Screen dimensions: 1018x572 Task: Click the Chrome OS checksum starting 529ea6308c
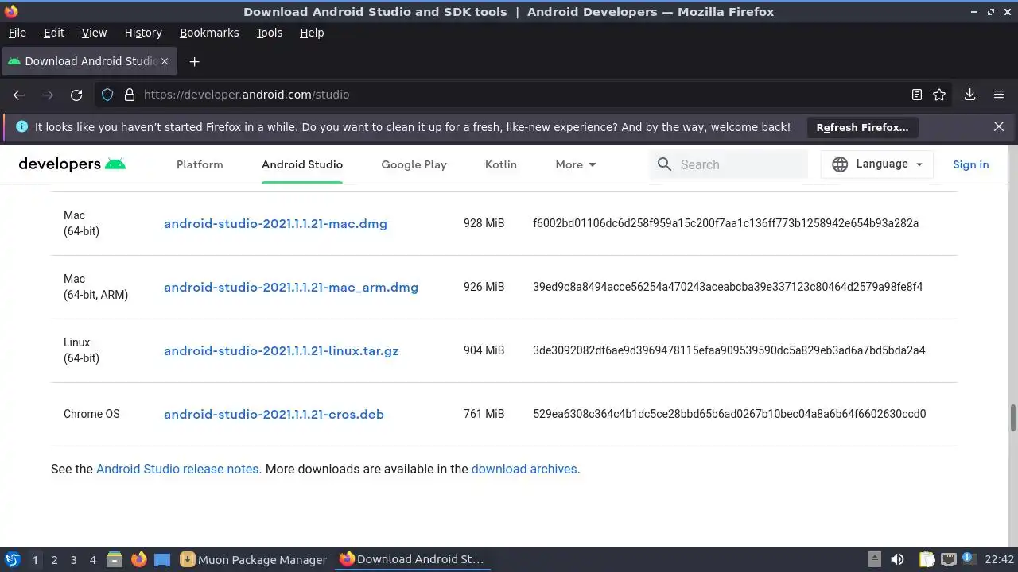[729, 414]
